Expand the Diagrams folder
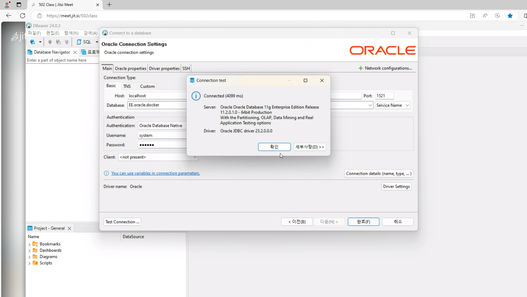Image resolution: width=527 pixels, height=297 pixels. pos(29,257)
